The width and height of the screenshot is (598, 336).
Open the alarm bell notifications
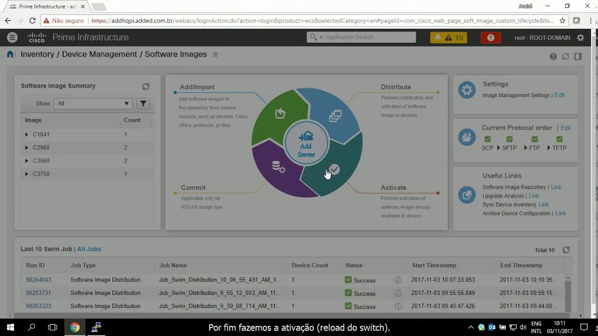tap(438, 37)
